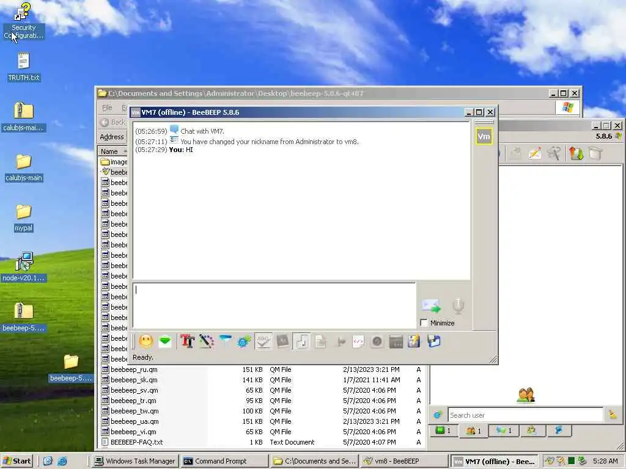
Task: Select the calubjs-mai zip archive on desktop
Action: click(x=24, y=117)
